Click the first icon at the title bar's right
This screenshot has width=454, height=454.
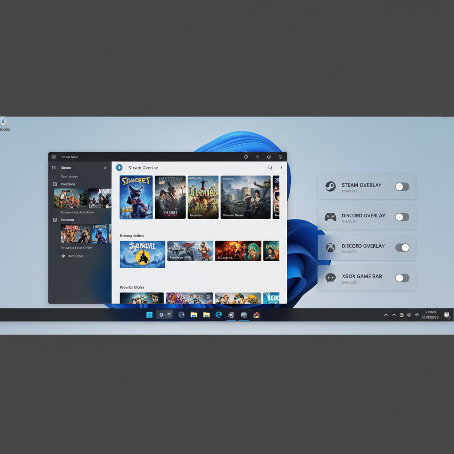tap(246, 157)
